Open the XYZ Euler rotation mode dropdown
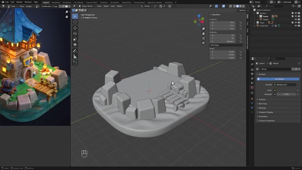 point(226,45)
